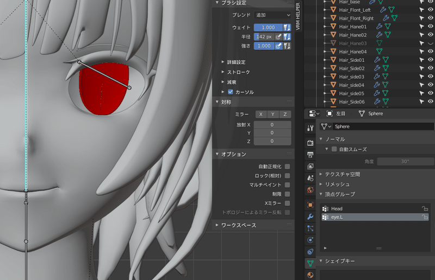Hide Hair_Side06 using its eye icon
The image size is (435, 280).
pyautogui.click(x=430, y=101)
